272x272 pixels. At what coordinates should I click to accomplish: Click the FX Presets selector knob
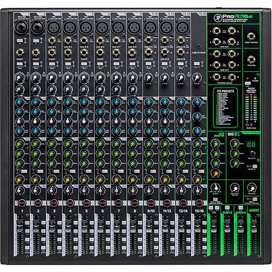[x=252, y=154]
